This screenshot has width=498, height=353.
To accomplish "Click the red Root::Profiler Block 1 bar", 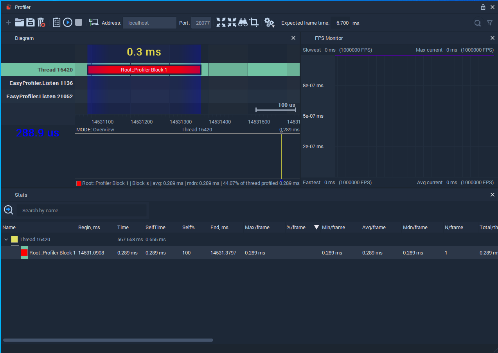I will click(144, 70).
